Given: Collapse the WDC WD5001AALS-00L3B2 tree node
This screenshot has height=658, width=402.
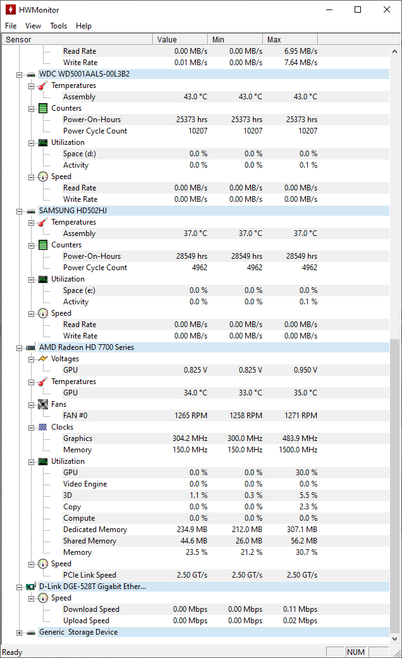Looking at the screenshot, I should (x=19, y=74).
